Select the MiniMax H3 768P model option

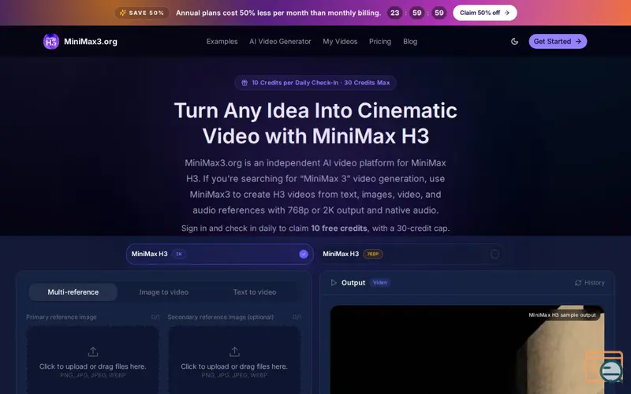tap(412, 254)
